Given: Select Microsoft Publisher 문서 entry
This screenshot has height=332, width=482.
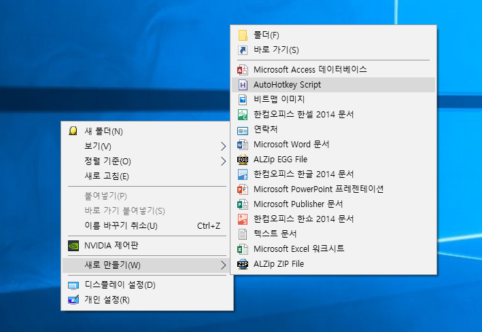Looking at the screenshot, I should point(333,204).
